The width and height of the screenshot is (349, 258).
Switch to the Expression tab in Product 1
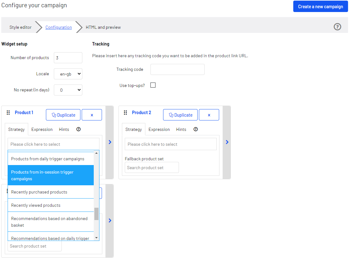tap(42, 129)
